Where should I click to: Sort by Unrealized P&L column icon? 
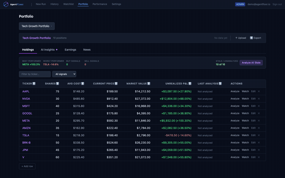190,84
